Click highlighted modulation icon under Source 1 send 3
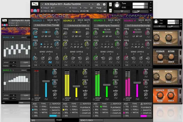Screen dimensions: 183x122 (x=50, y=62)
